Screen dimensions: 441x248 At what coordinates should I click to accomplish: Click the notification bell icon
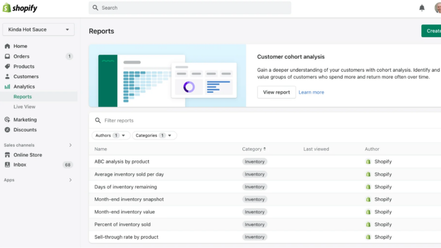point(422,8)
